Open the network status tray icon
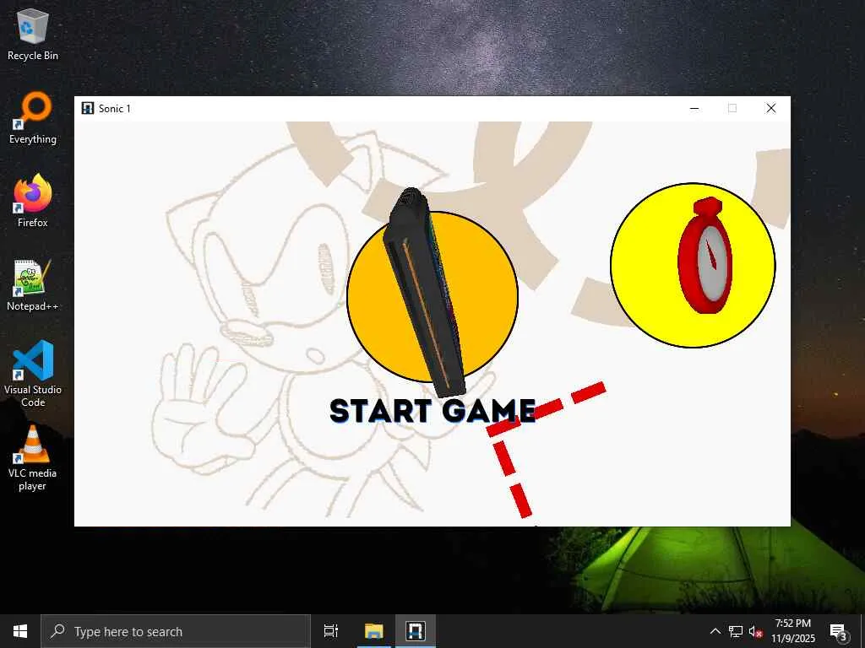The image size is (865, 648). pos(736,631)
